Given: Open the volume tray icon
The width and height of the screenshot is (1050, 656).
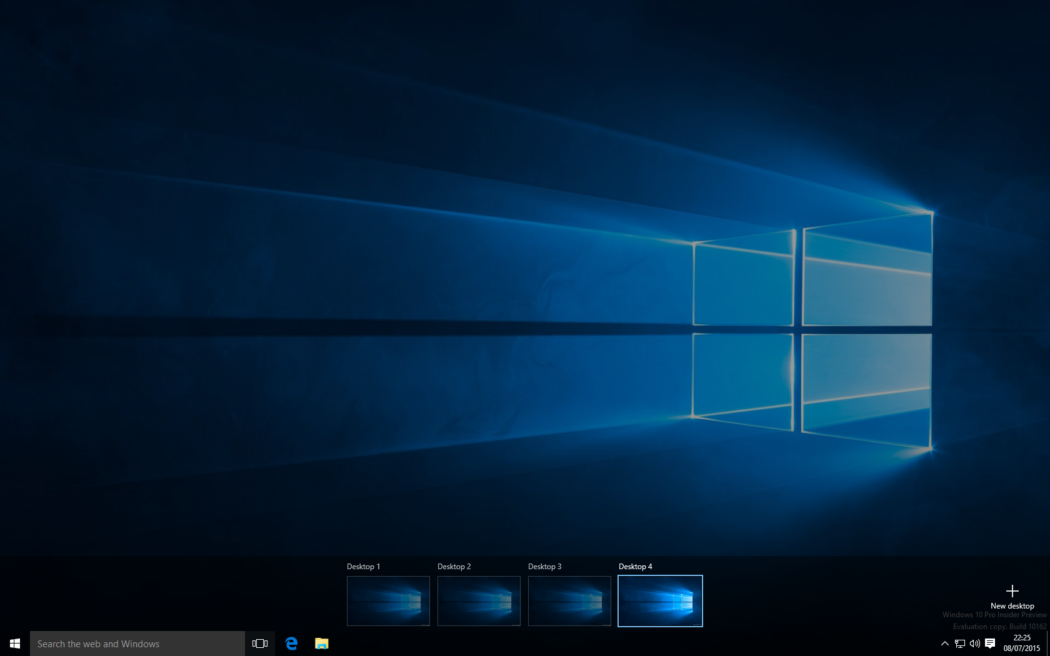Looking at the screenshot, I should point(975,644).
